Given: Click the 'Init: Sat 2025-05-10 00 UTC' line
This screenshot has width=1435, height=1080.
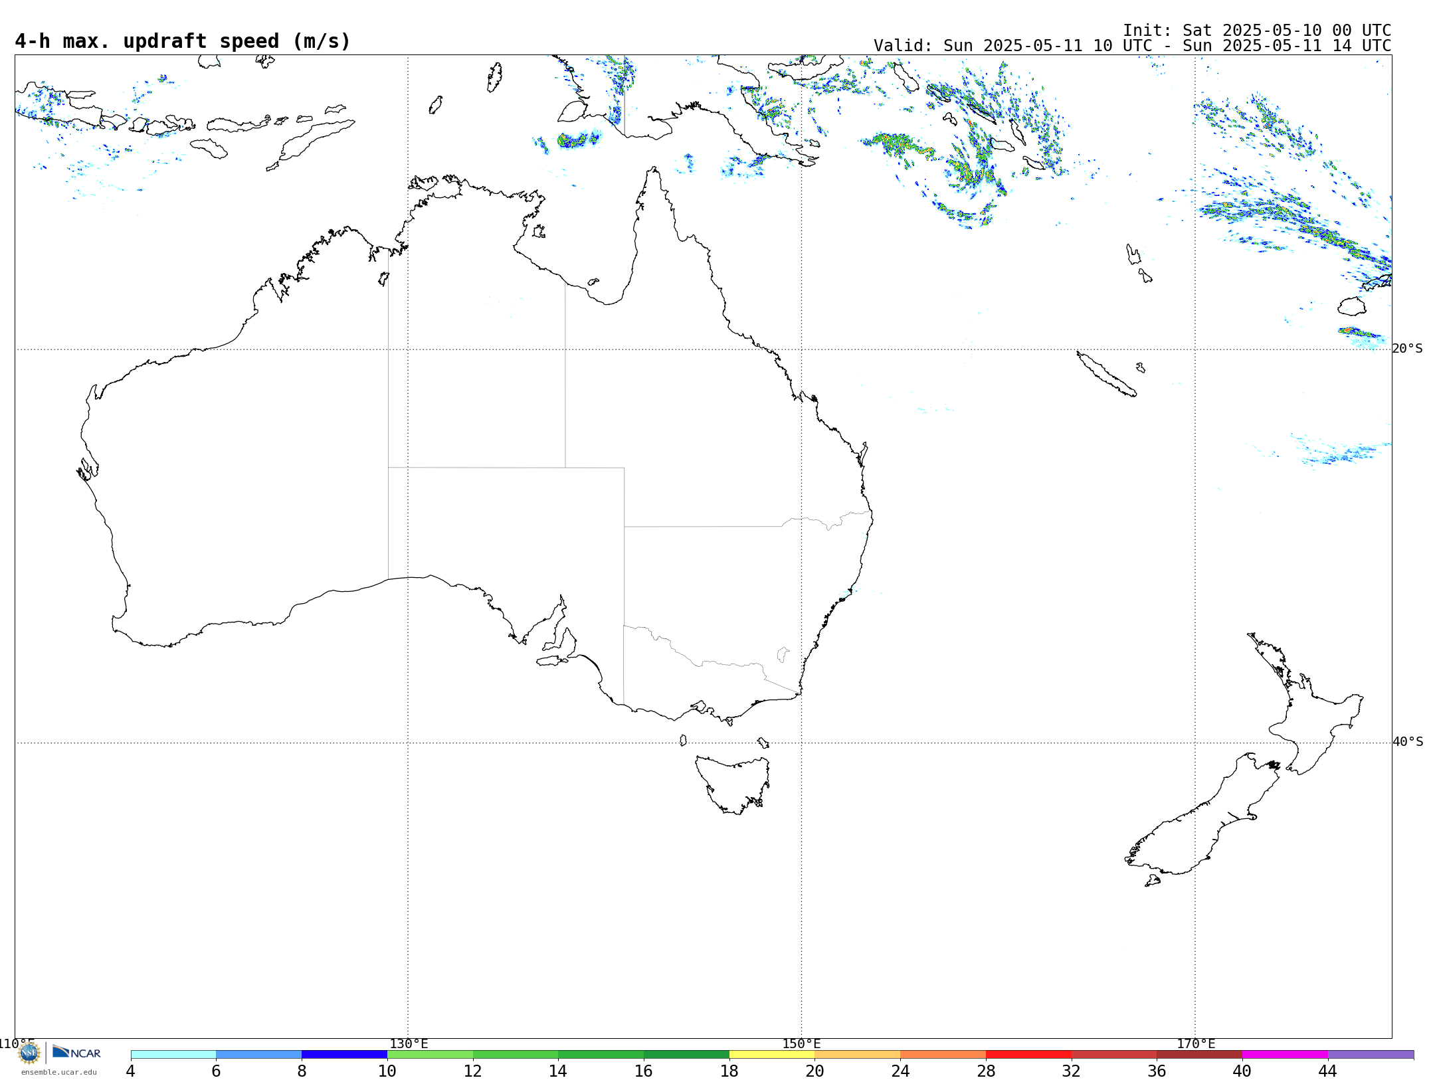Looking at the screenshot, I should click(1257, 31).
